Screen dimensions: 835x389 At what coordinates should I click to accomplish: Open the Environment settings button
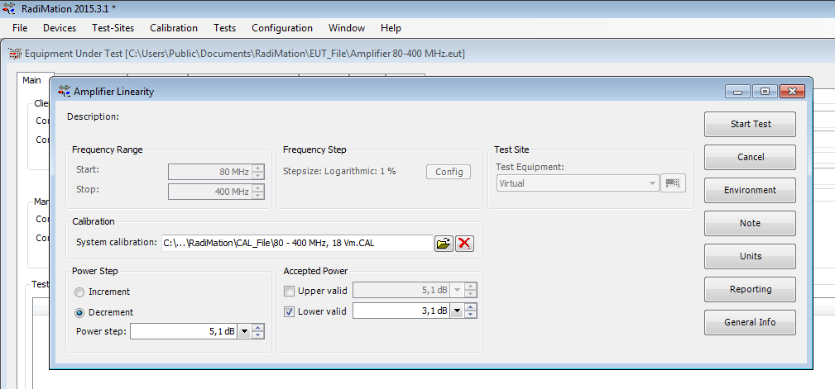coord(751,190)
